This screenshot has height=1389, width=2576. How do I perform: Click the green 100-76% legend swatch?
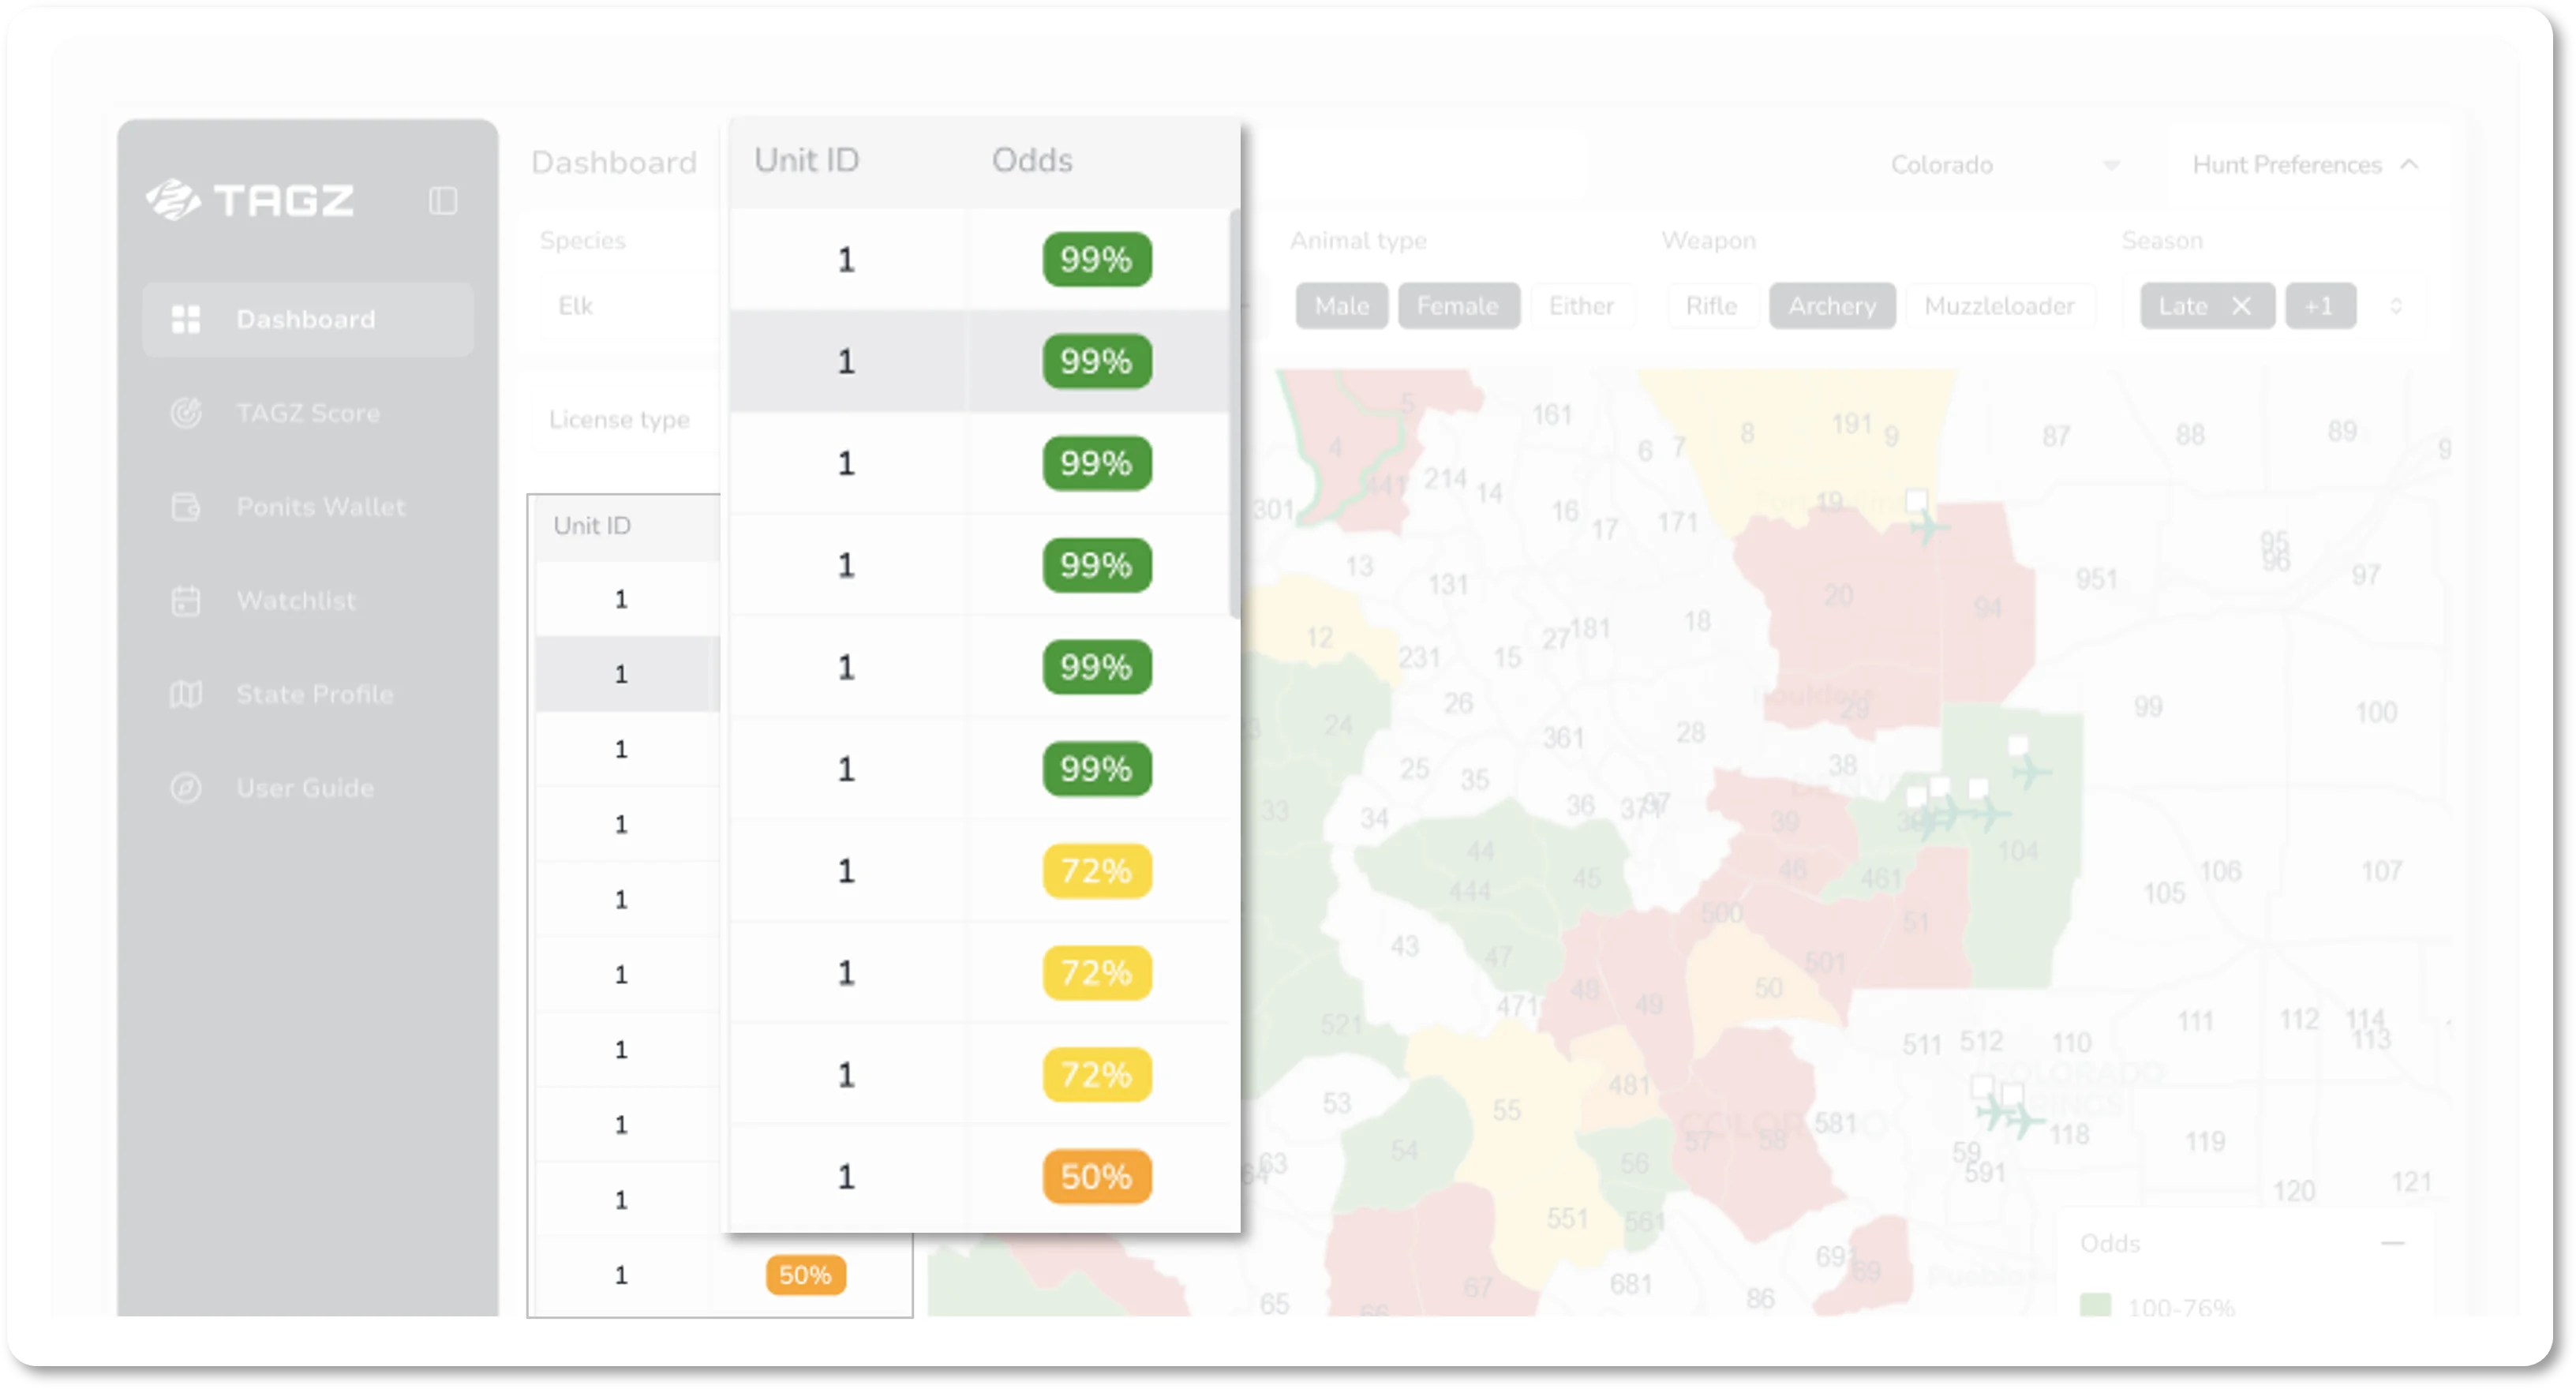click(x=2095, y=1304)
